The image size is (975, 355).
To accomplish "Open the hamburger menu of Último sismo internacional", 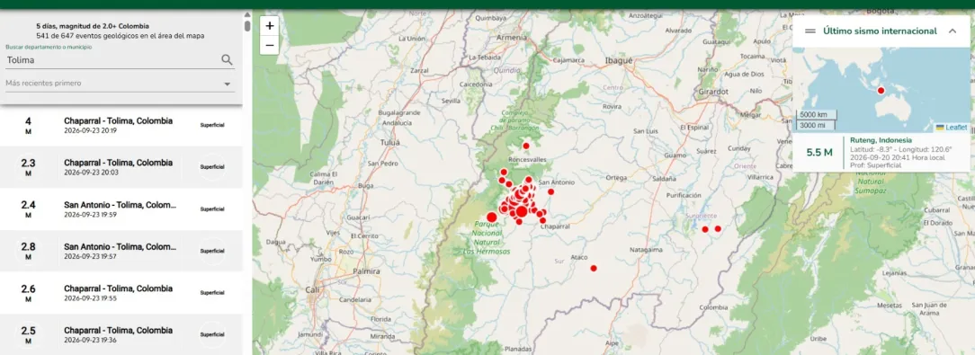I will pos(810,31).
